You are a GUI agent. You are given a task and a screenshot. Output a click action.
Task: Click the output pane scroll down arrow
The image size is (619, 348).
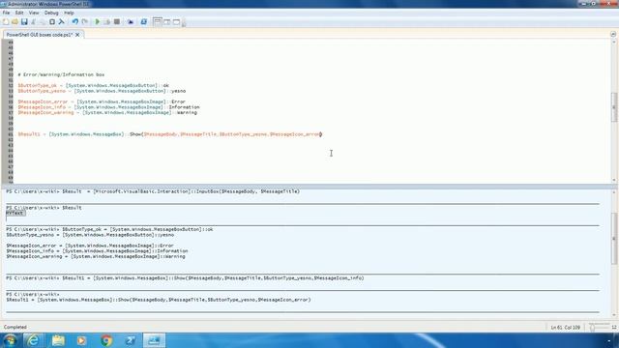[614, 315]
